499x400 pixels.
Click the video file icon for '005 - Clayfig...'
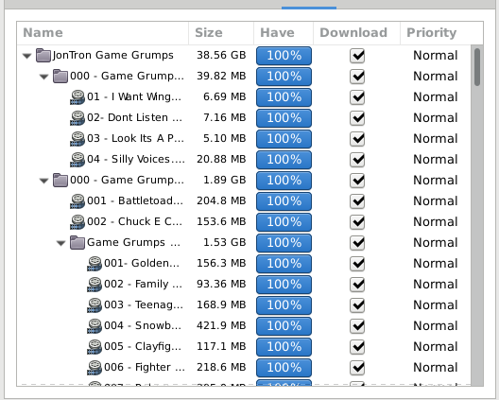(x=95, y=346)
